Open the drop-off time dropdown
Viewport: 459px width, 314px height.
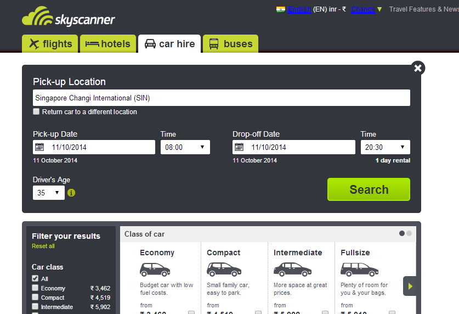point(385,147)
